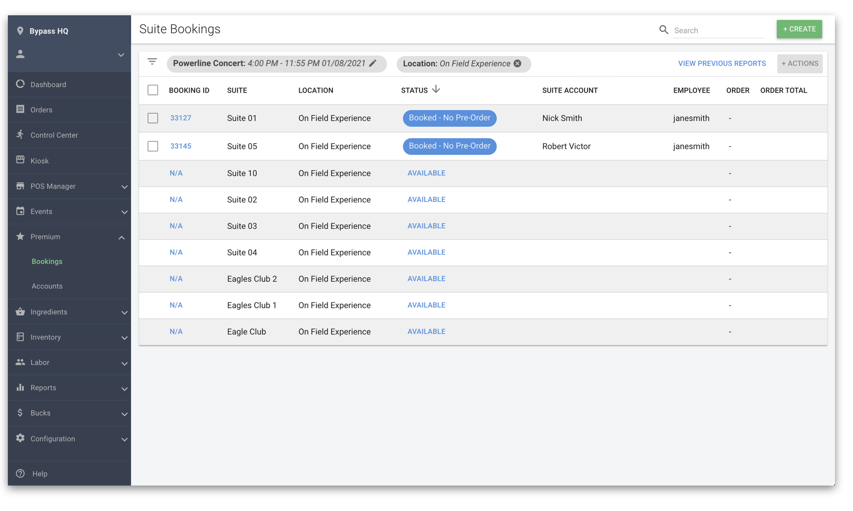Click the Help question mark icon
Image resolution: width=853 pixels, height=511 pixels.
[20, 474]
